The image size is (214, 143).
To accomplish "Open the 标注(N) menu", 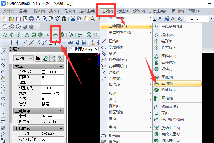I will [x=123, y=11].
